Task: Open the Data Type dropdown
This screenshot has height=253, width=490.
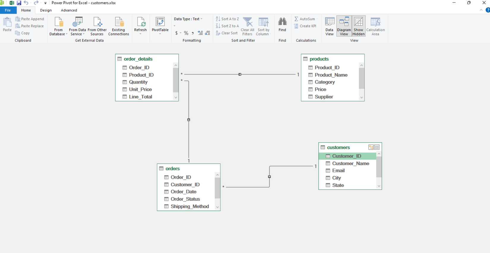Action: (188, 19)
